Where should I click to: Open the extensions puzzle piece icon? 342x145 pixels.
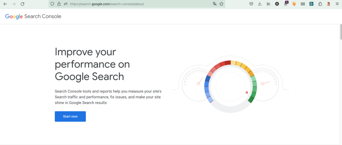click(320, 4)
